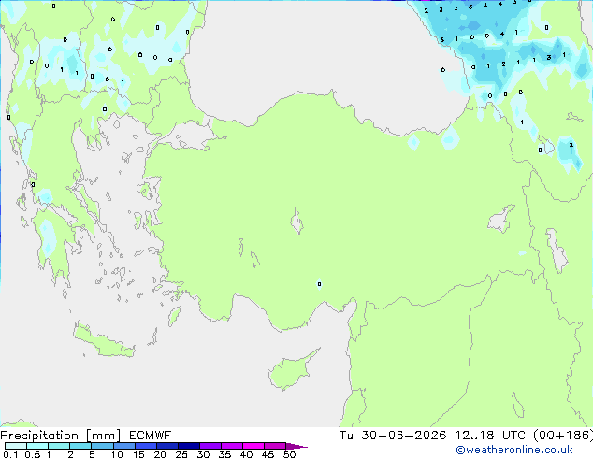Click the legend value label 25
Image resolution: width=593 pixels, height=458 pixels.
[181, 454]
